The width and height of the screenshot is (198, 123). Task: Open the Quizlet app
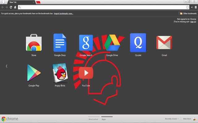[138, 43]
